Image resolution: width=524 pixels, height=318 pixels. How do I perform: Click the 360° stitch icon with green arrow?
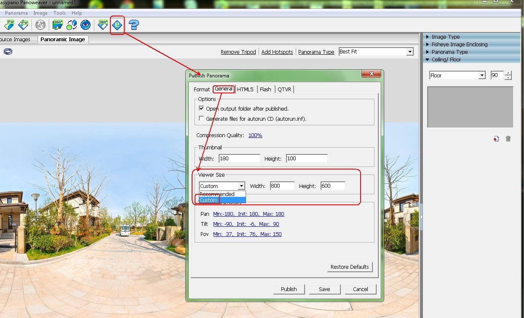pyautogui.click(x=57, y=25)
